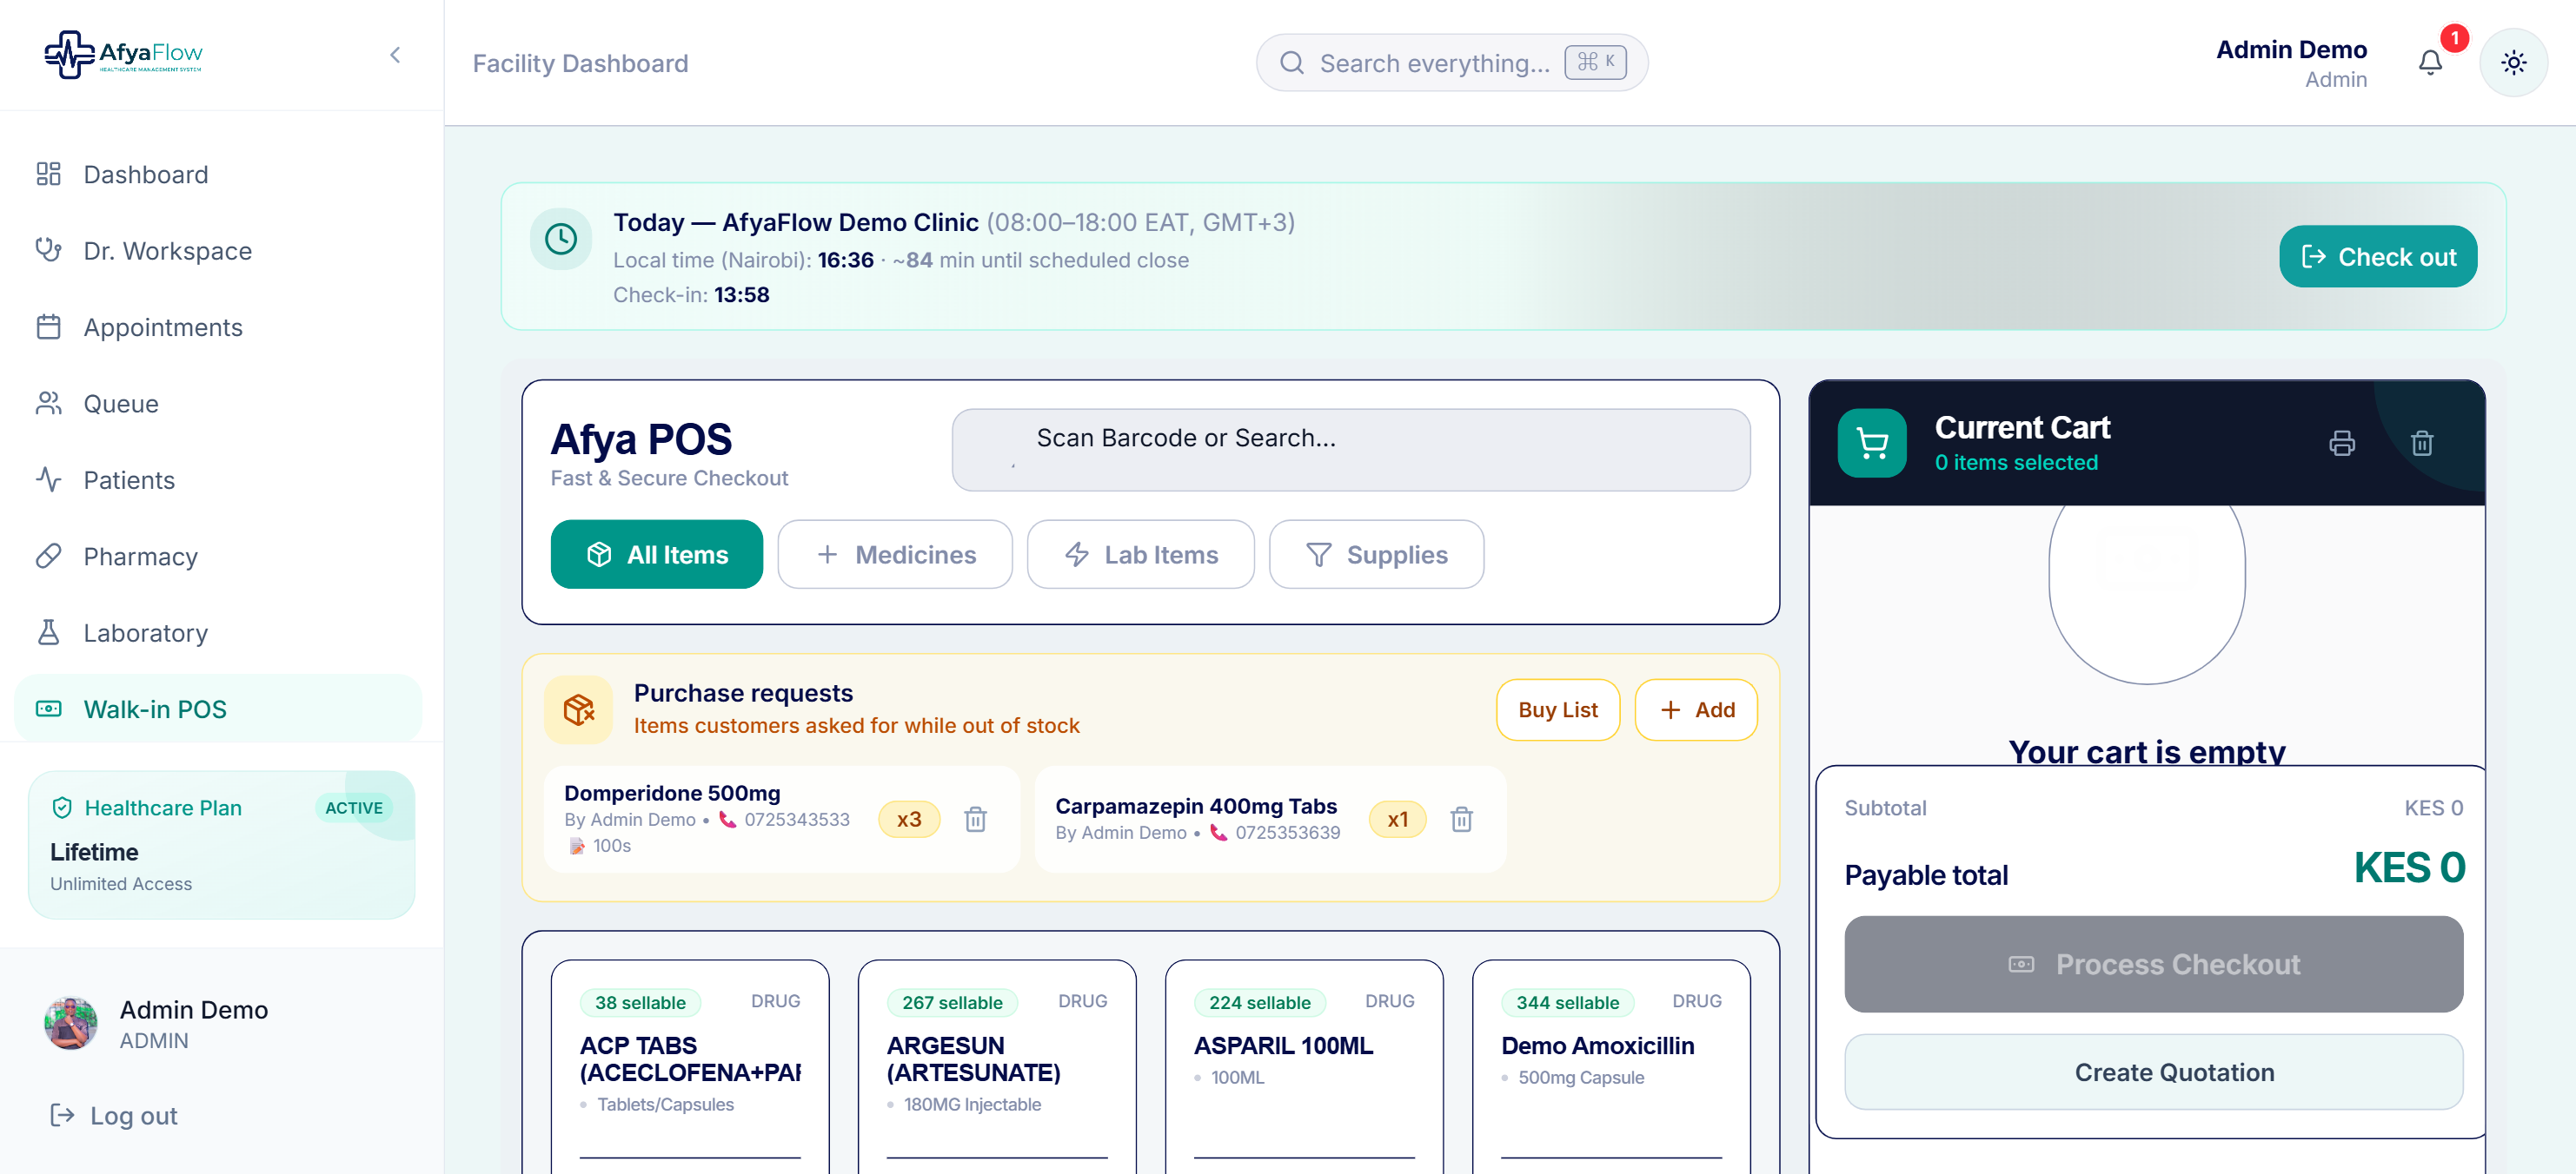Toggle the light/dark theme sun button
Image resolution: width=2576 pixels, height=1174 pixels.
pyautogui.click(x=2513, y=63)
